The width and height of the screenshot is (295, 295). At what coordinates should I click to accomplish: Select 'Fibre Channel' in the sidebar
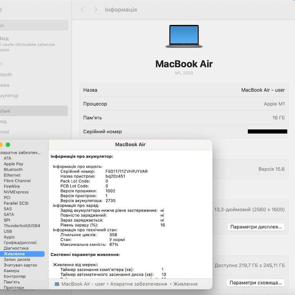tap(17, 181)
